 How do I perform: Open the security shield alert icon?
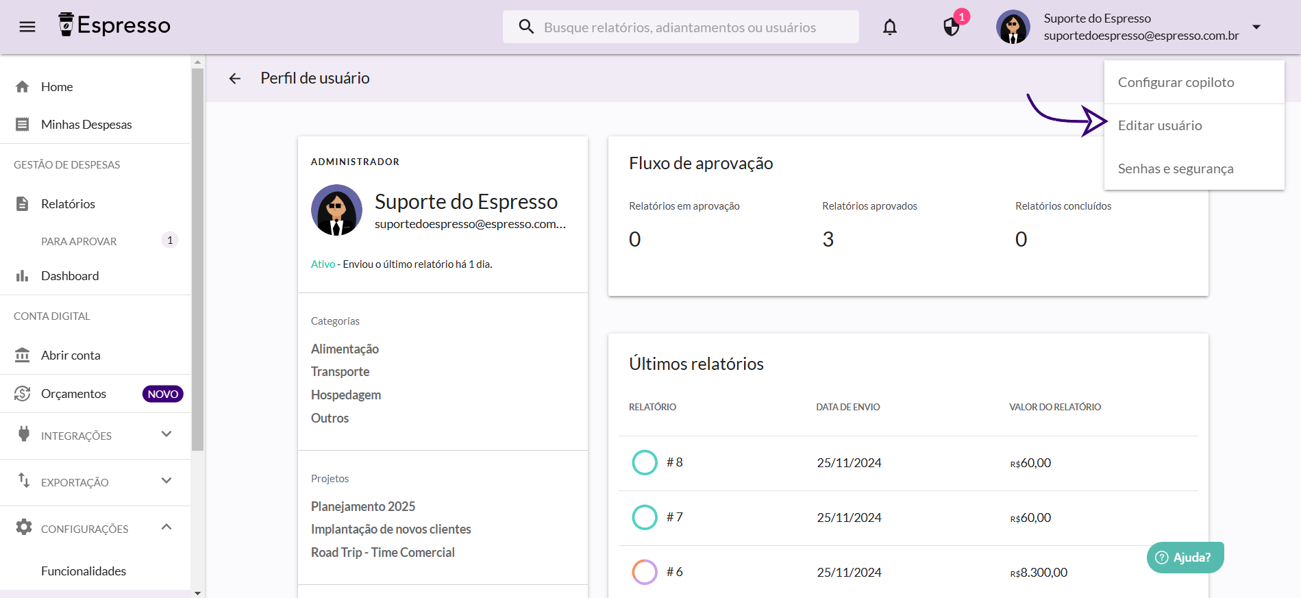coord(952,27)
